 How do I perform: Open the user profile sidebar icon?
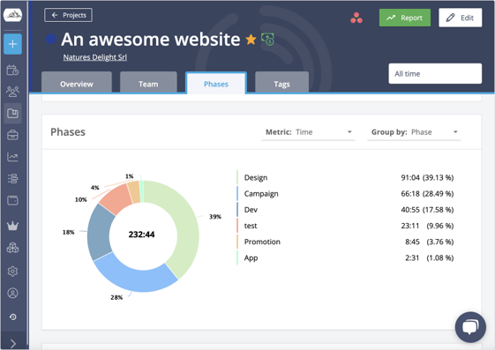(12, 294)
